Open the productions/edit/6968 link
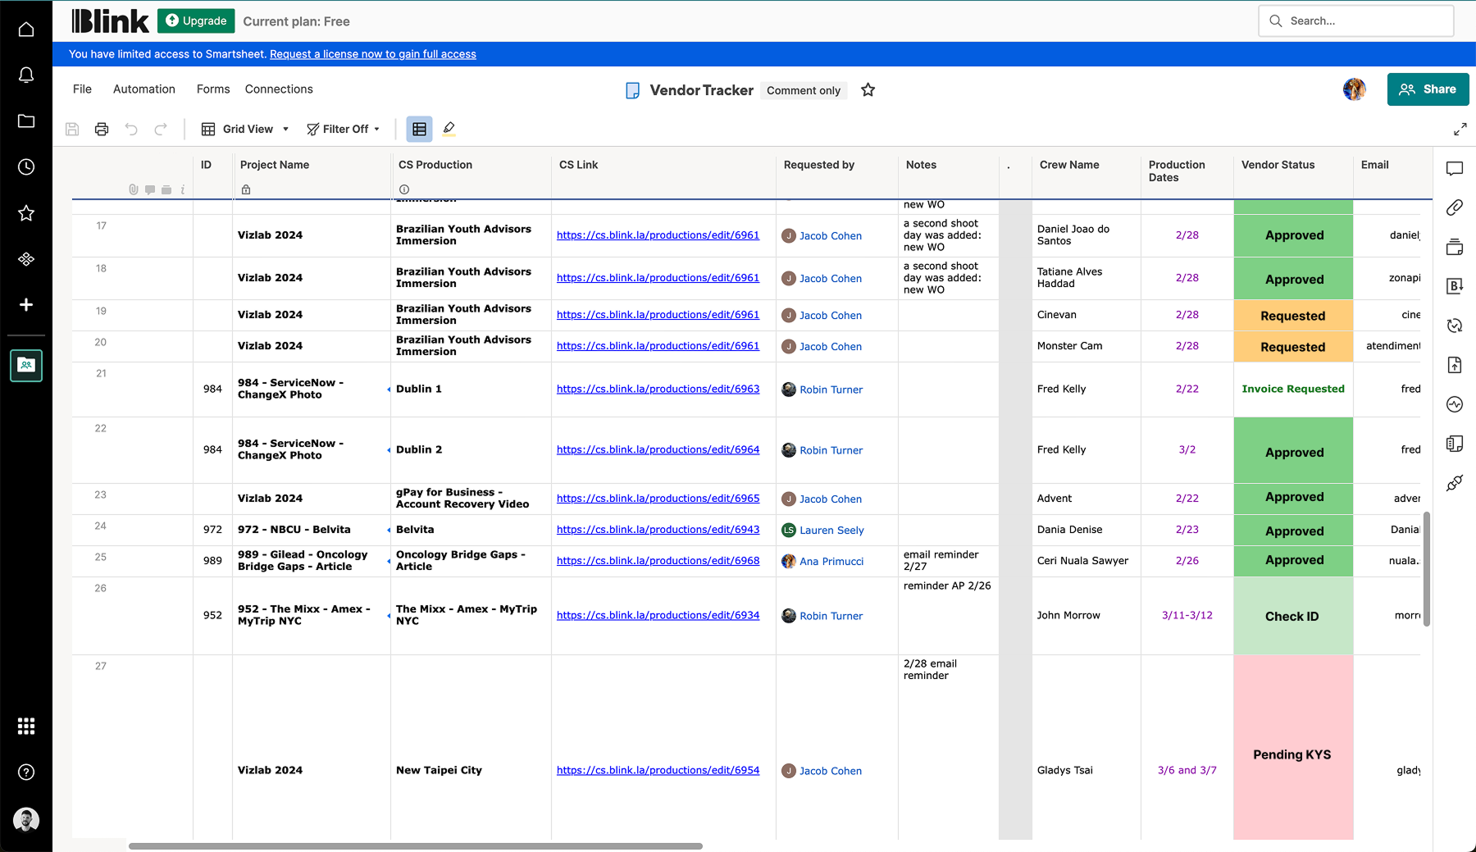The height and width of the screenshot is (852, 1476). pos(658,561)
